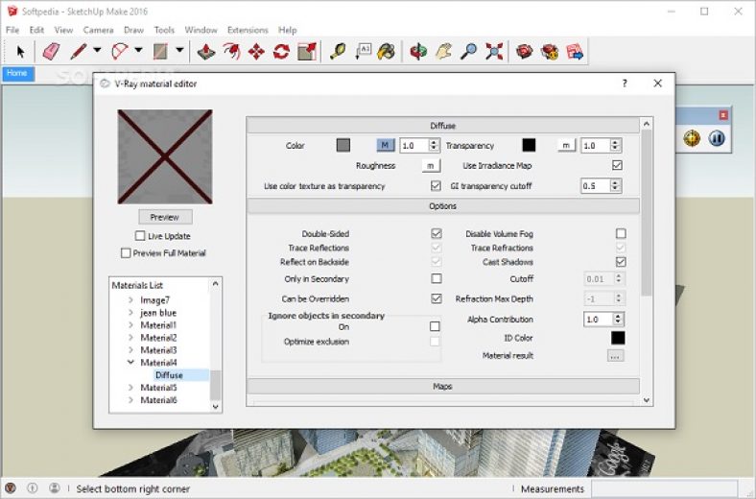
Task: Expand the jean blue material node
Action: pyautogui.click(x=131, y=313)
